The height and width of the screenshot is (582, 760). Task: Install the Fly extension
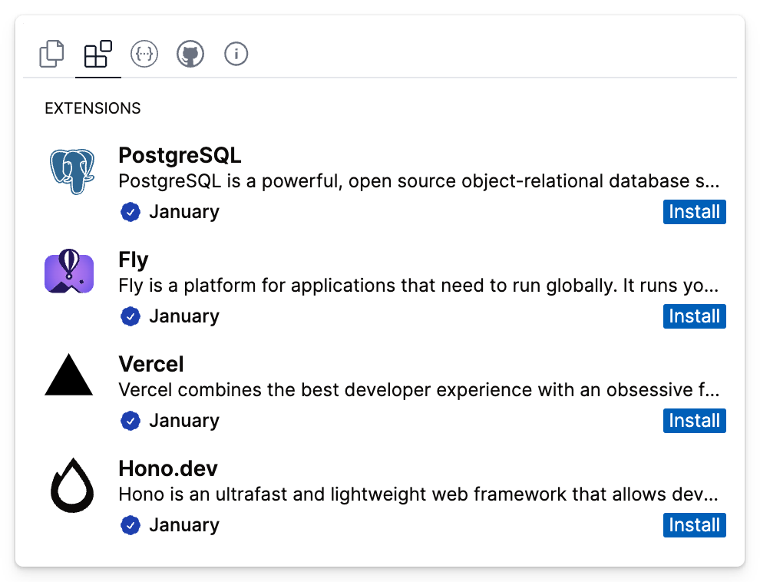coord(694,316)
